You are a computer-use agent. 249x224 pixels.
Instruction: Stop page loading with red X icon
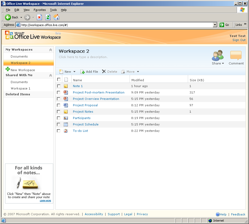click(39, 17)
